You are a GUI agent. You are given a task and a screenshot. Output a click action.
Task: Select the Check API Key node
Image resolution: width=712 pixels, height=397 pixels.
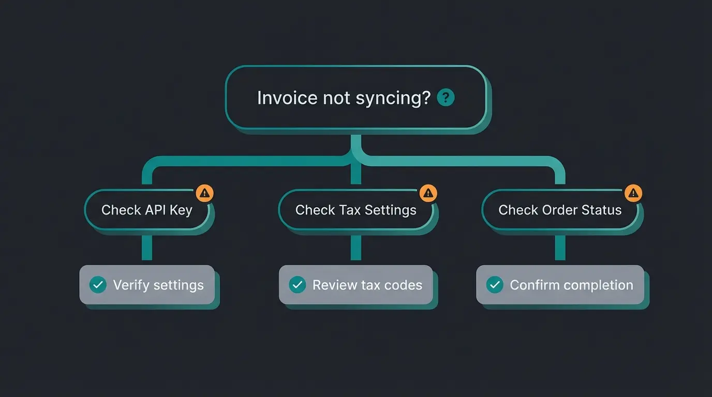tap(147, 210)
